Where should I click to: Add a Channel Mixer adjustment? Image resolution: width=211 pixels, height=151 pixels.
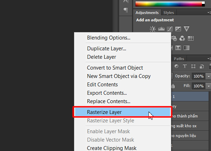click(182, 38)
